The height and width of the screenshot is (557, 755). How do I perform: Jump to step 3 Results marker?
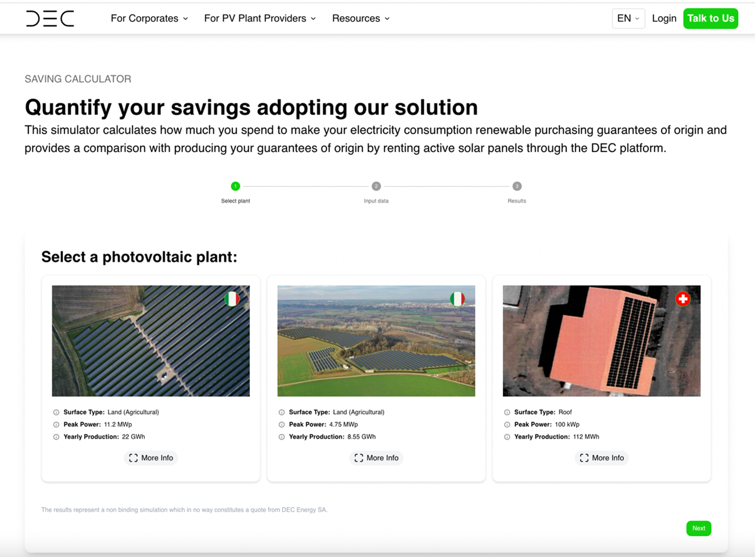coord(517,186)
